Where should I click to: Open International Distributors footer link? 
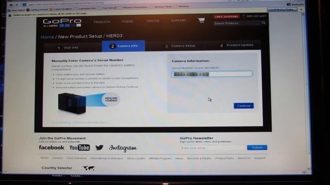click(107, 158)
